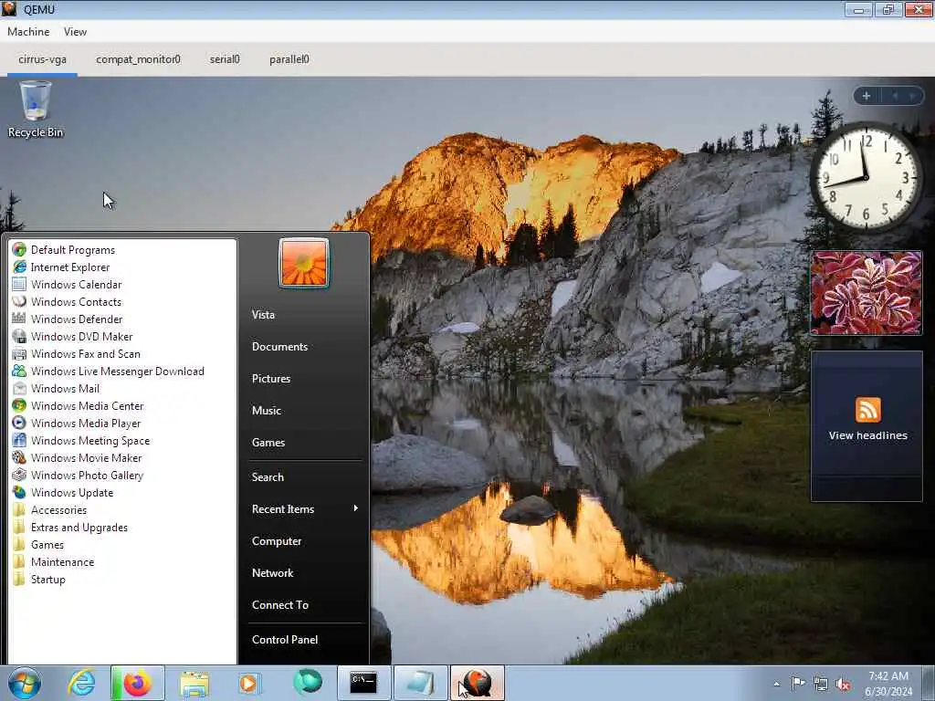The width and height of the screenshot is (935, 701).
Task: Click the taskbar time and date
Action: click(x=888, y=683)
